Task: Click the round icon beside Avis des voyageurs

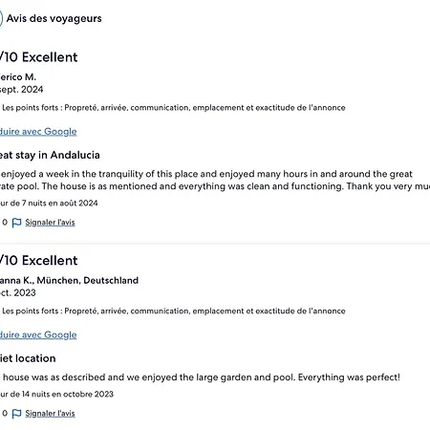Action: pos(1,18)
